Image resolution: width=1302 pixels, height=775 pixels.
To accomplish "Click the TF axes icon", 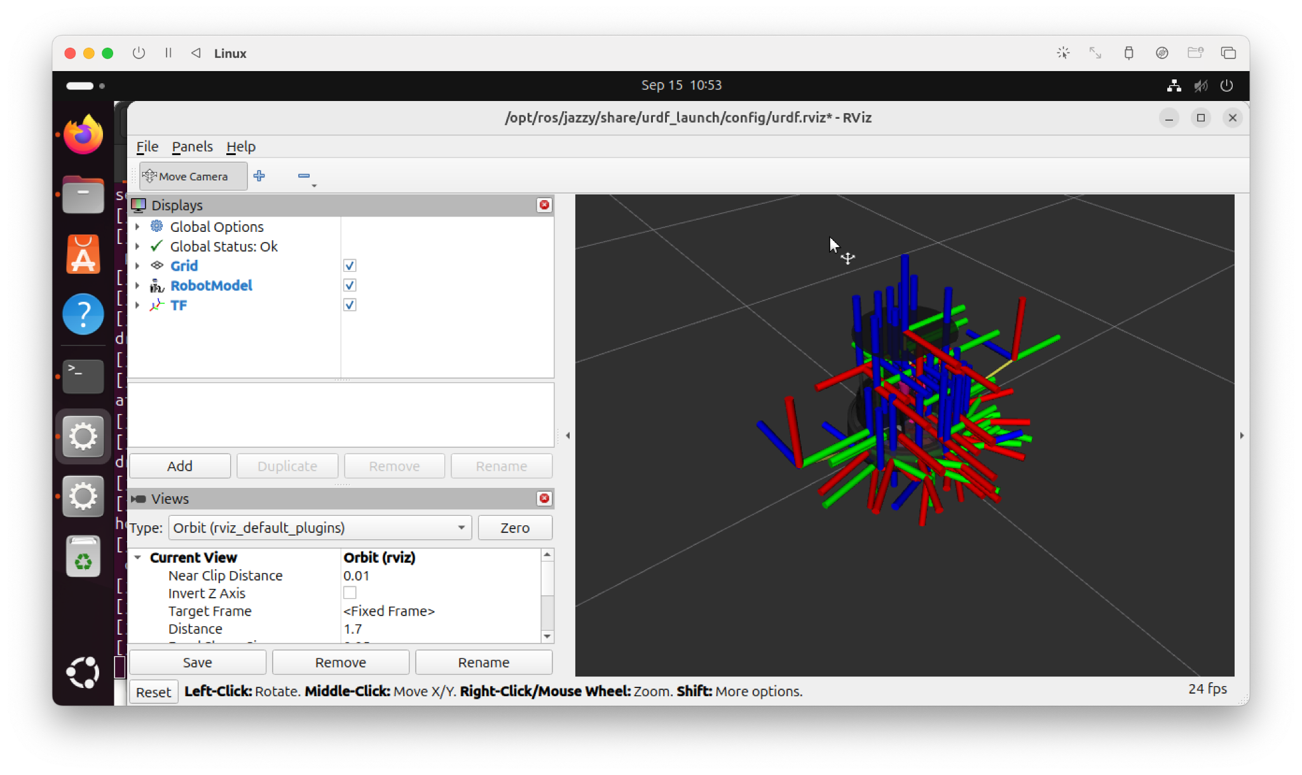I will click(x=156, y=305).
